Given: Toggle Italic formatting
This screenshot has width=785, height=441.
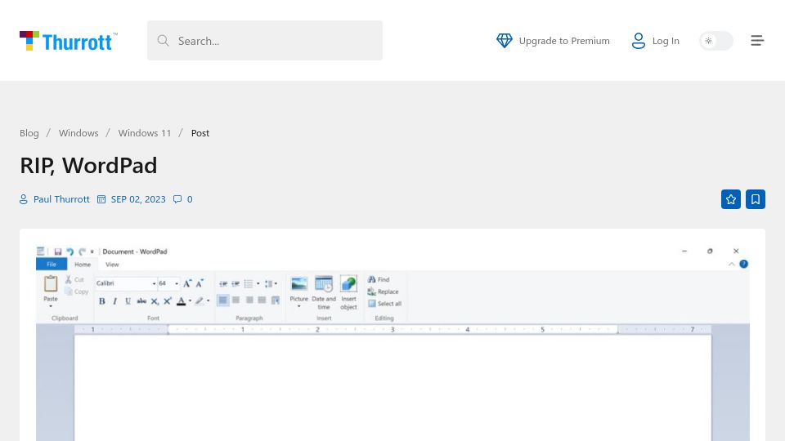Looking at the screenshot, I should point(114,301).
